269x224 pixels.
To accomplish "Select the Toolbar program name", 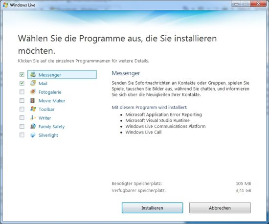I will 46,109.
